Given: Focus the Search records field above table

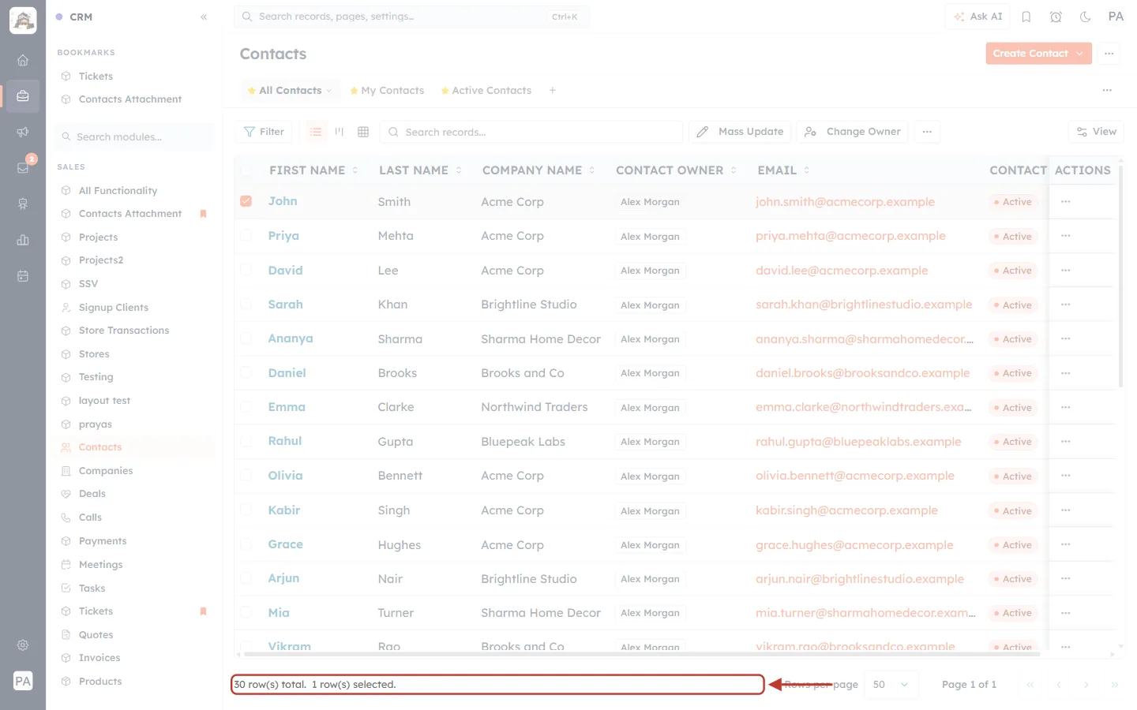Looking at the screenshot, I should (x=531, y=132).
